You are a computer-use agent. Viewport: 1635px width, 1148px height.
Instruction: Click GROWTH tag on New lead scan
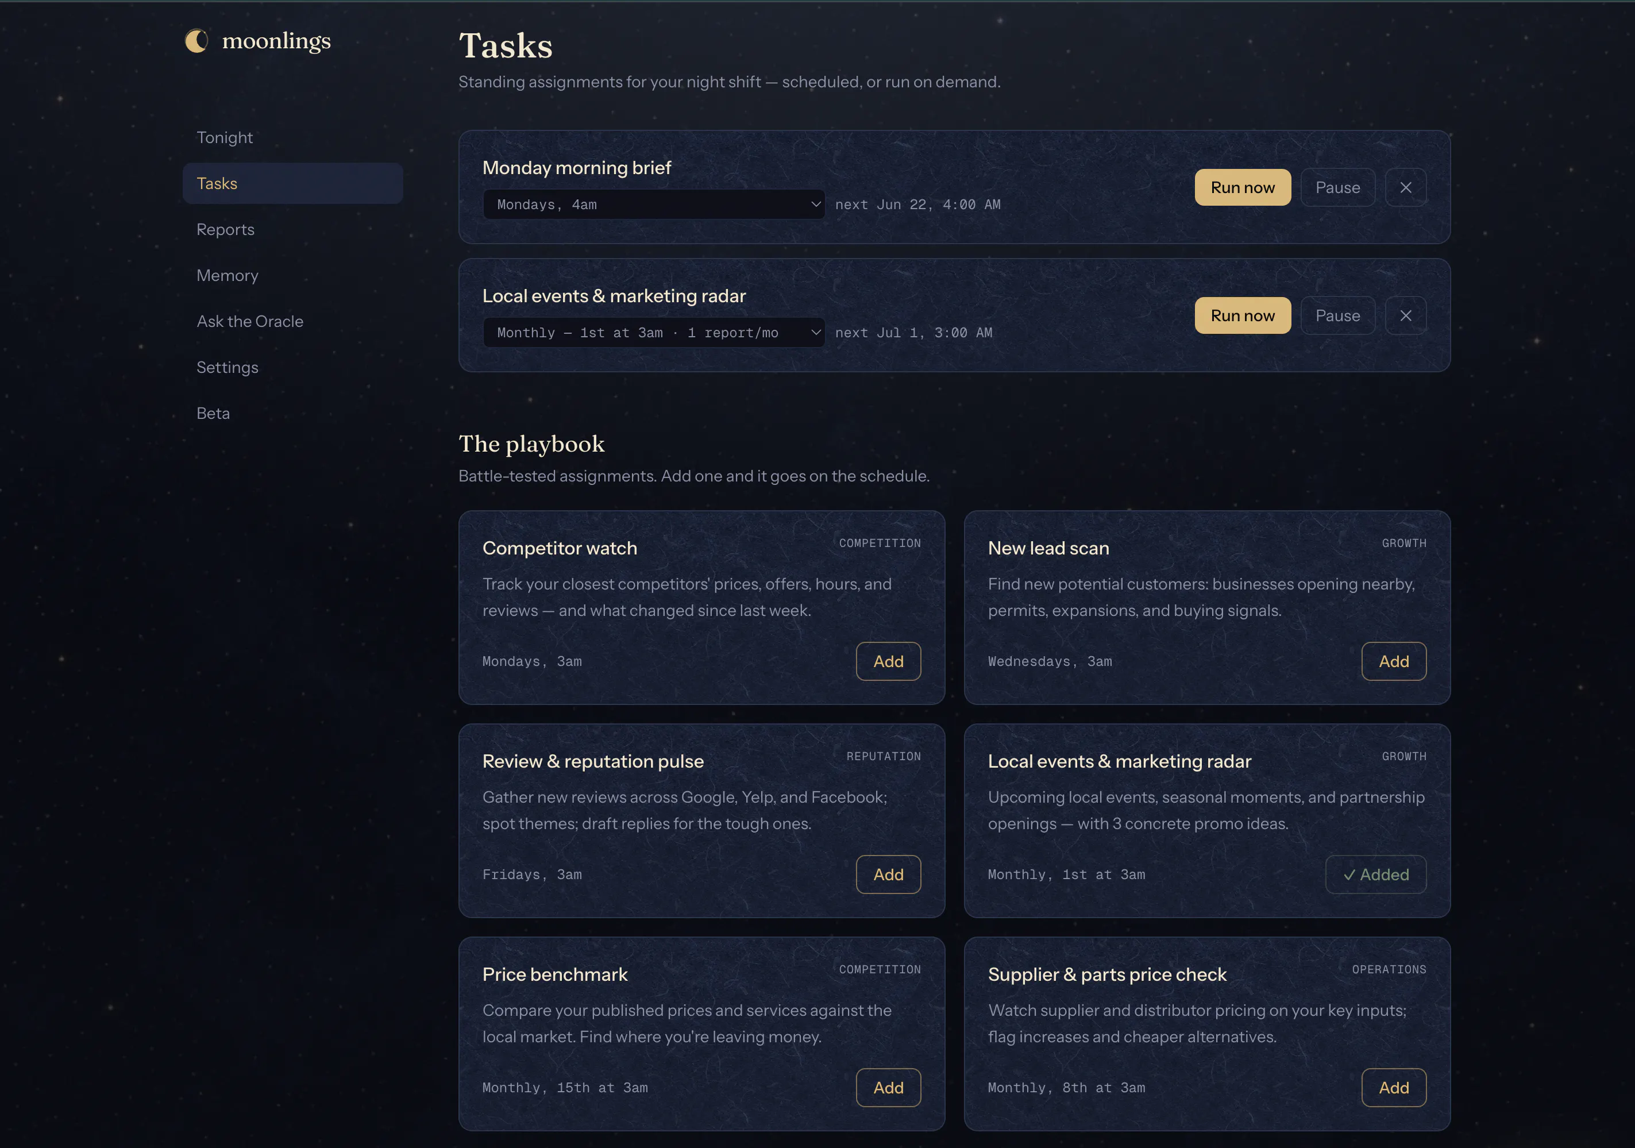coord(1403,544)
